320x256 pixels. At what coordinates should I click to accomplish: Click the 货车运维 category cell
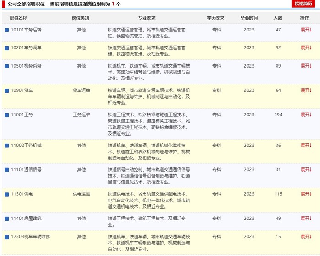(x=81, y=90)
